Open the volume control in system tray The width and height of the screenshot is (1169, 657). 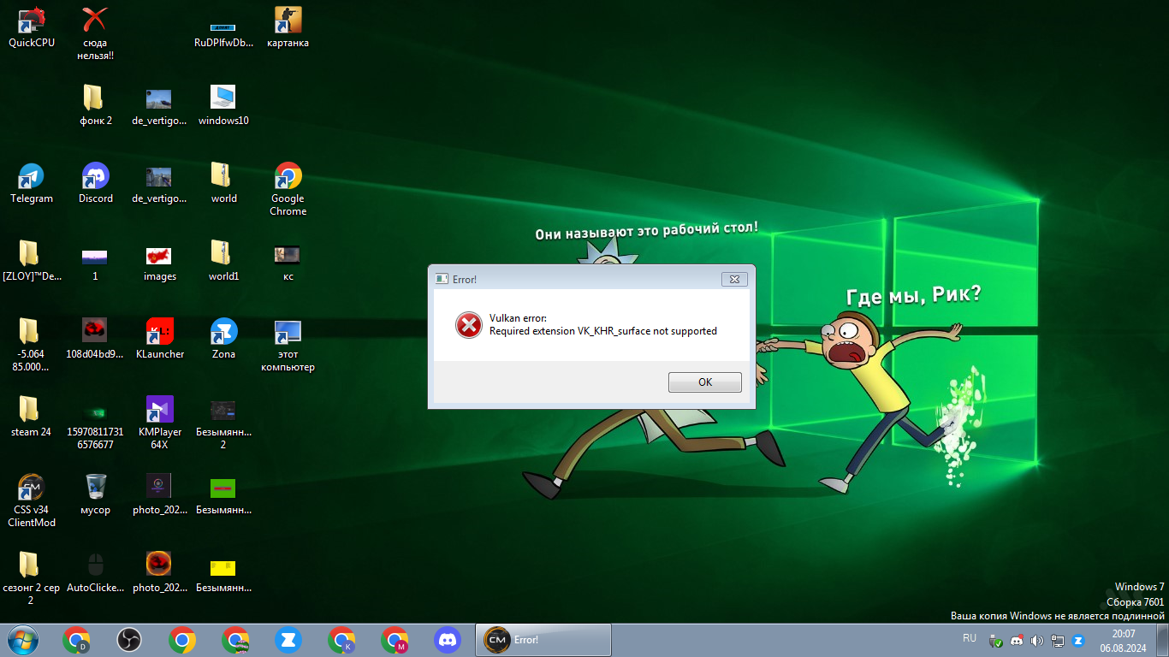(1037, 640)
